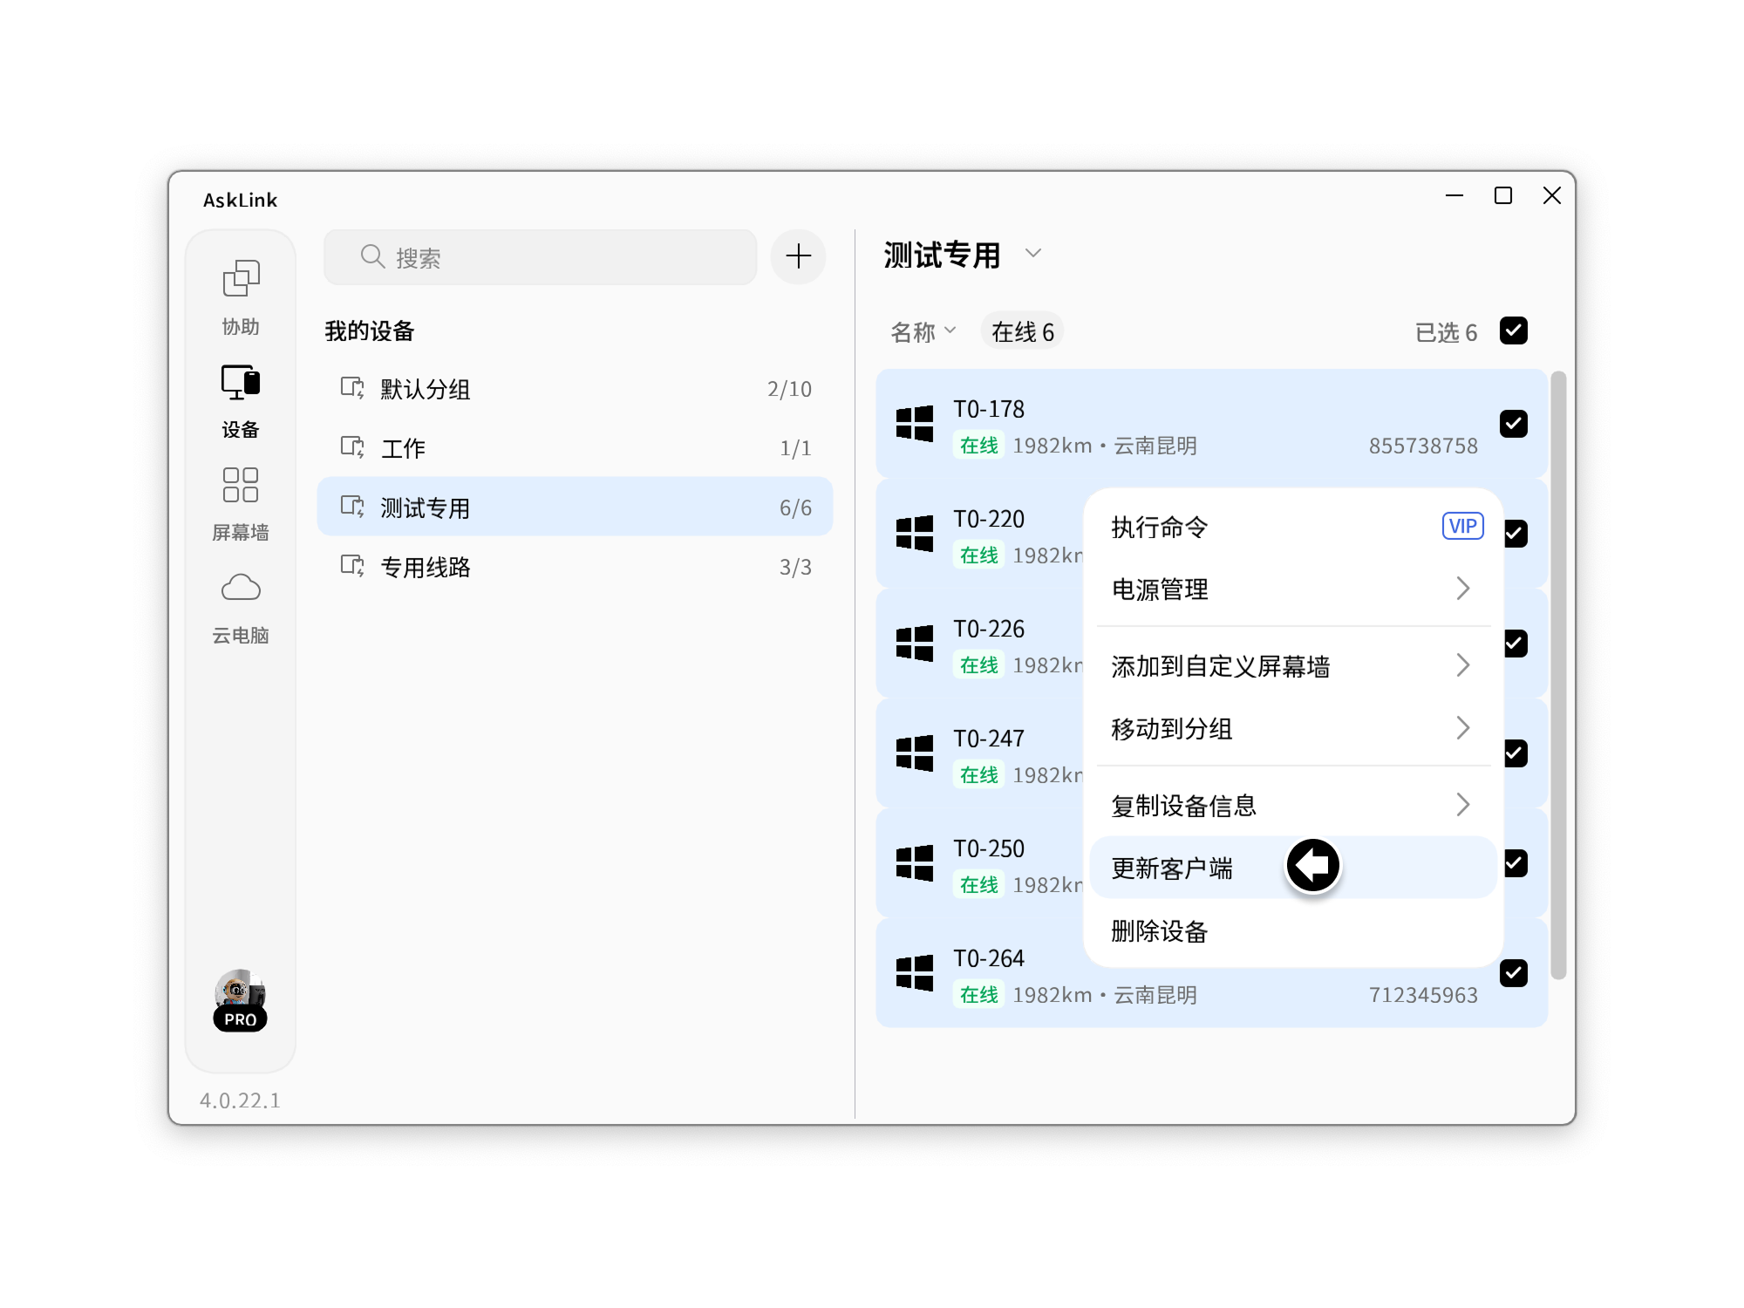
Task: Uncheck the TO-178 device checkbox
Action: click(x=1515, y=425)
